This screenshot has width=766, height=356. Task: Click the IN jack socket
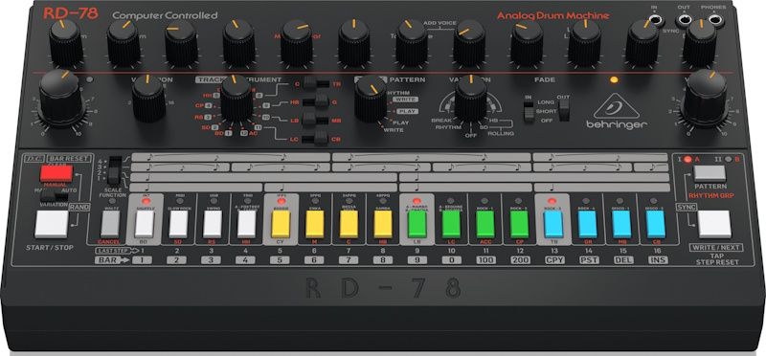655,19
